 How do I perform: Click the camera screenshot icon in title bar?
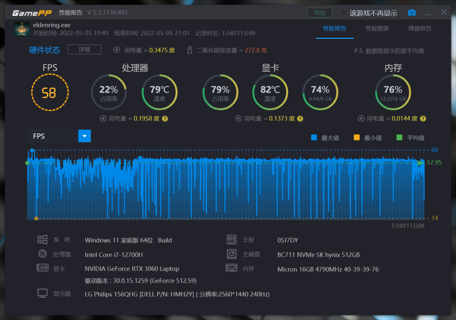click(x=412, y=12)
